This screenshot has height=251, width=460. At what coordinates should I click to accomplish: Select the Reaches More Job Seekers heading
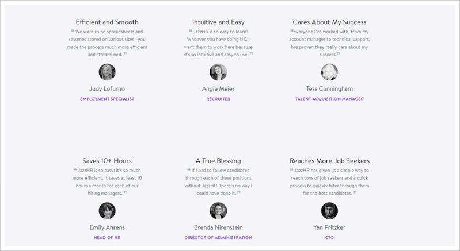click(329, 161)
